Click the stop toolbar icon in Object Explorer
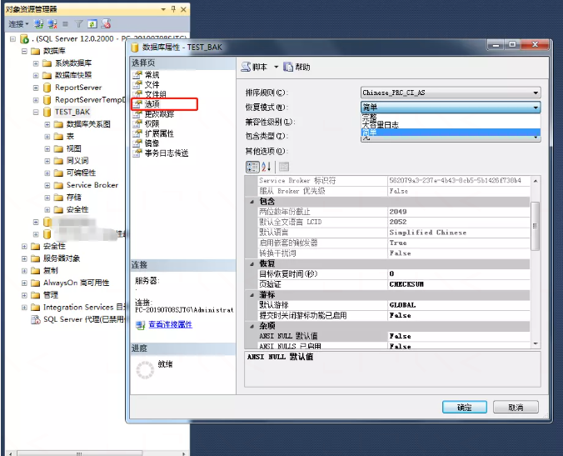Viewport: 563px width, 456px height. click(65, 24)
